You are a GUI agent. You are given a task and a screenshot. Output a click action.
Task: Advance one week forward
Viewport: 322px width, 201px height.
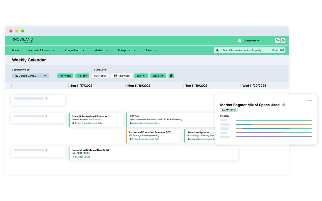(158, 76)
